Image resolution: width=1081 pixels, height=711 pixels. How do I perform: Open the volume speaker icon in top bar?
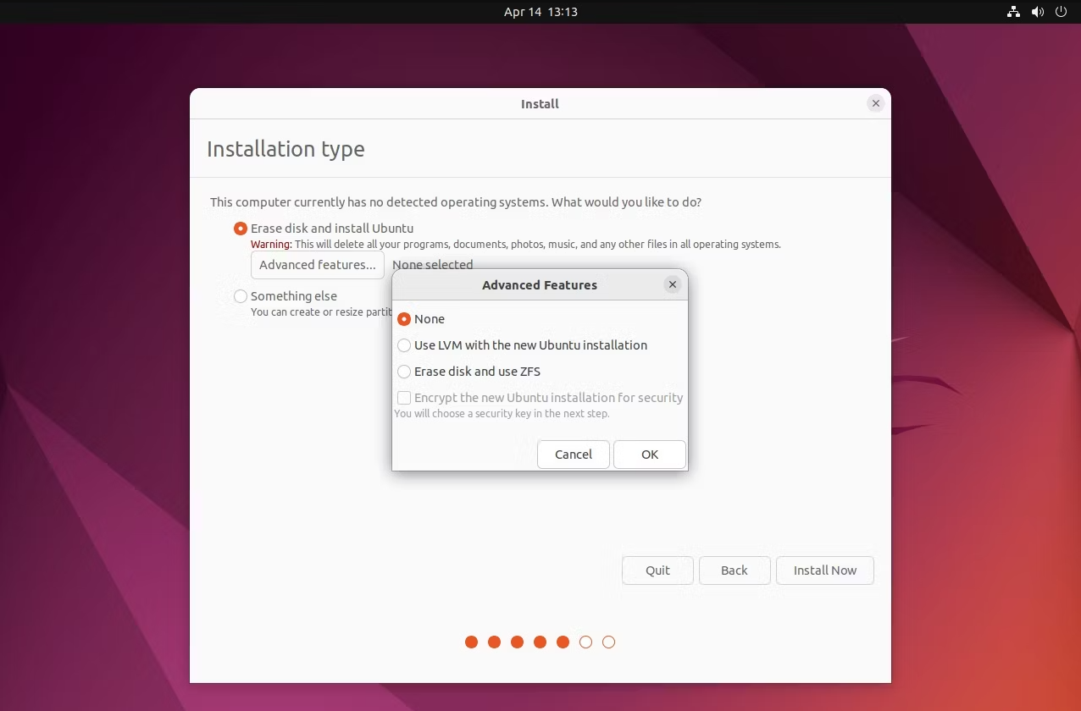(1038, 12)
